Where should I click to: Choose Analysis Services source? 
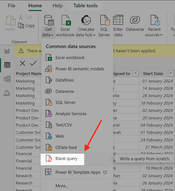[77, 114]
